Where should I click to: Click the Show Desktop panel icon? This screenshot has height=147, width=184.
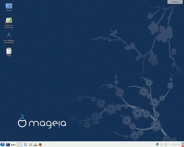tap(8, 145)
